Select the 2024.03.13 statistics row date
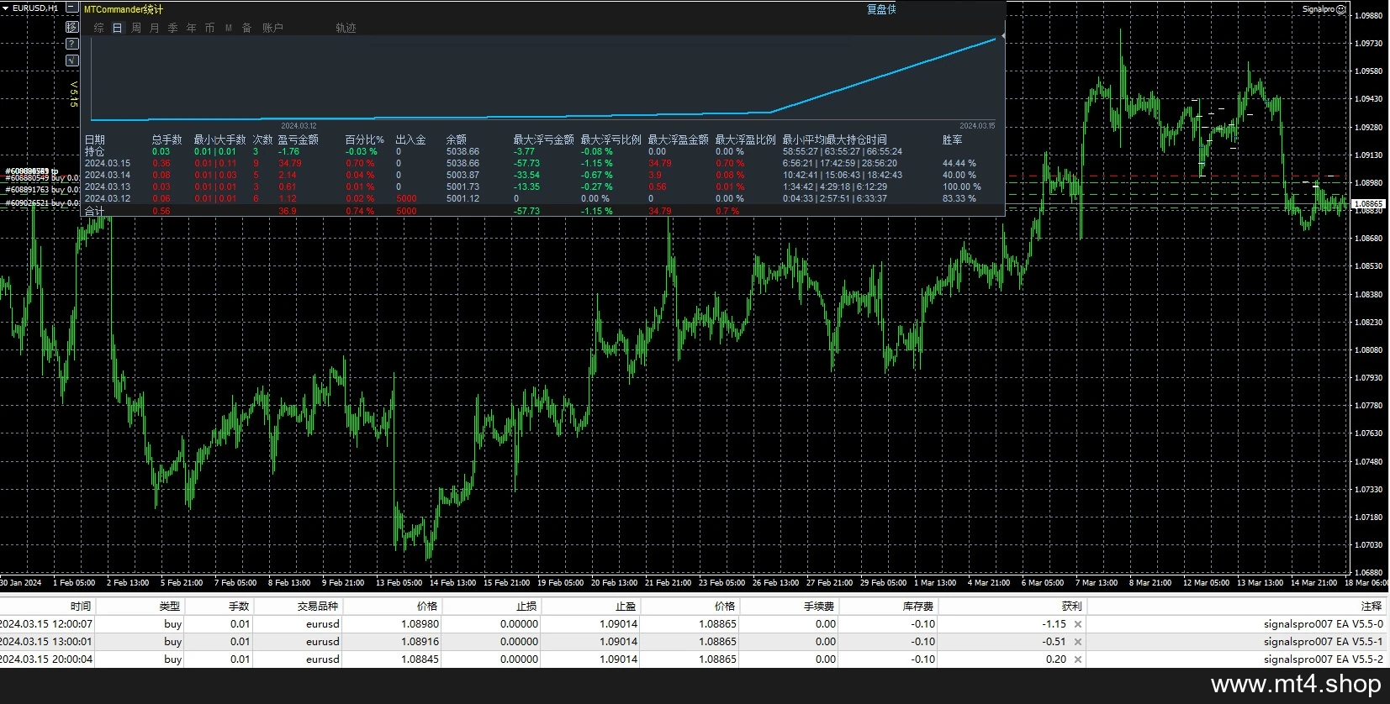The width and height of the screenshot is (1390, 704). click(108, 187)
